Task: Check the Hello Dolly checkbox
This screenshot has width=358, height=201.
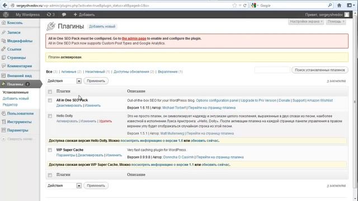Action: (x=50, y=116)
